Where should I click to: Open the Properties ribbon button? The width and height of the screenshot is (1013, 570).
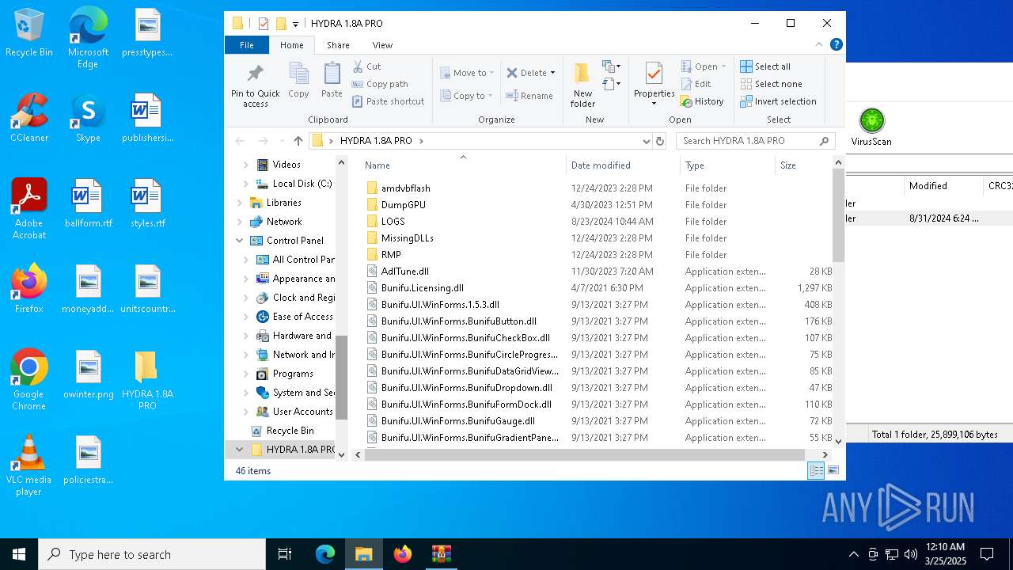654,84
